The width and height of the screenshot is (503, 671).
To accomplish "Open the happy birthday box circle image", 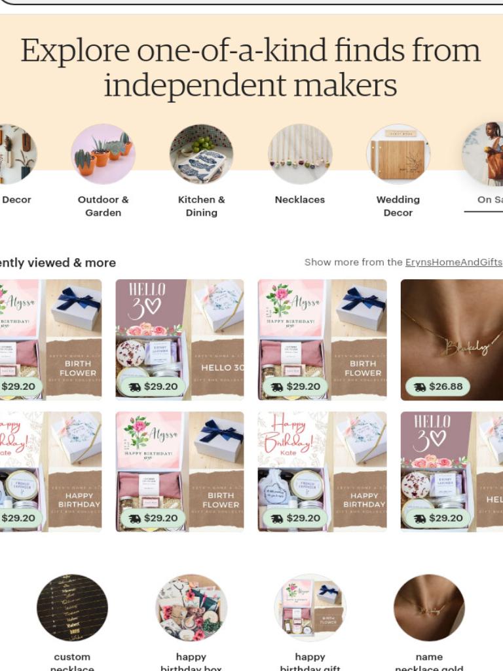I will (x=191, y=608).
